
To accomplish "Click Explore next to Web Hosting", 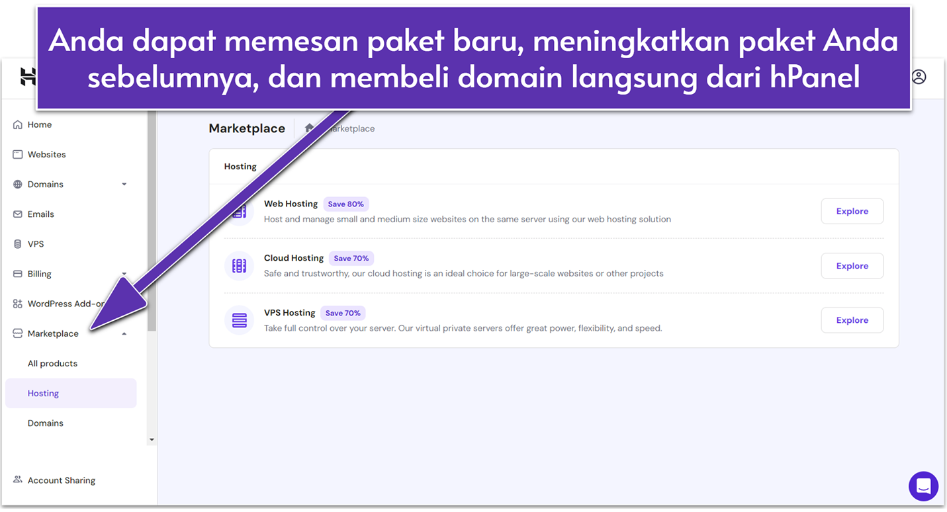I will tap(852, 211).
